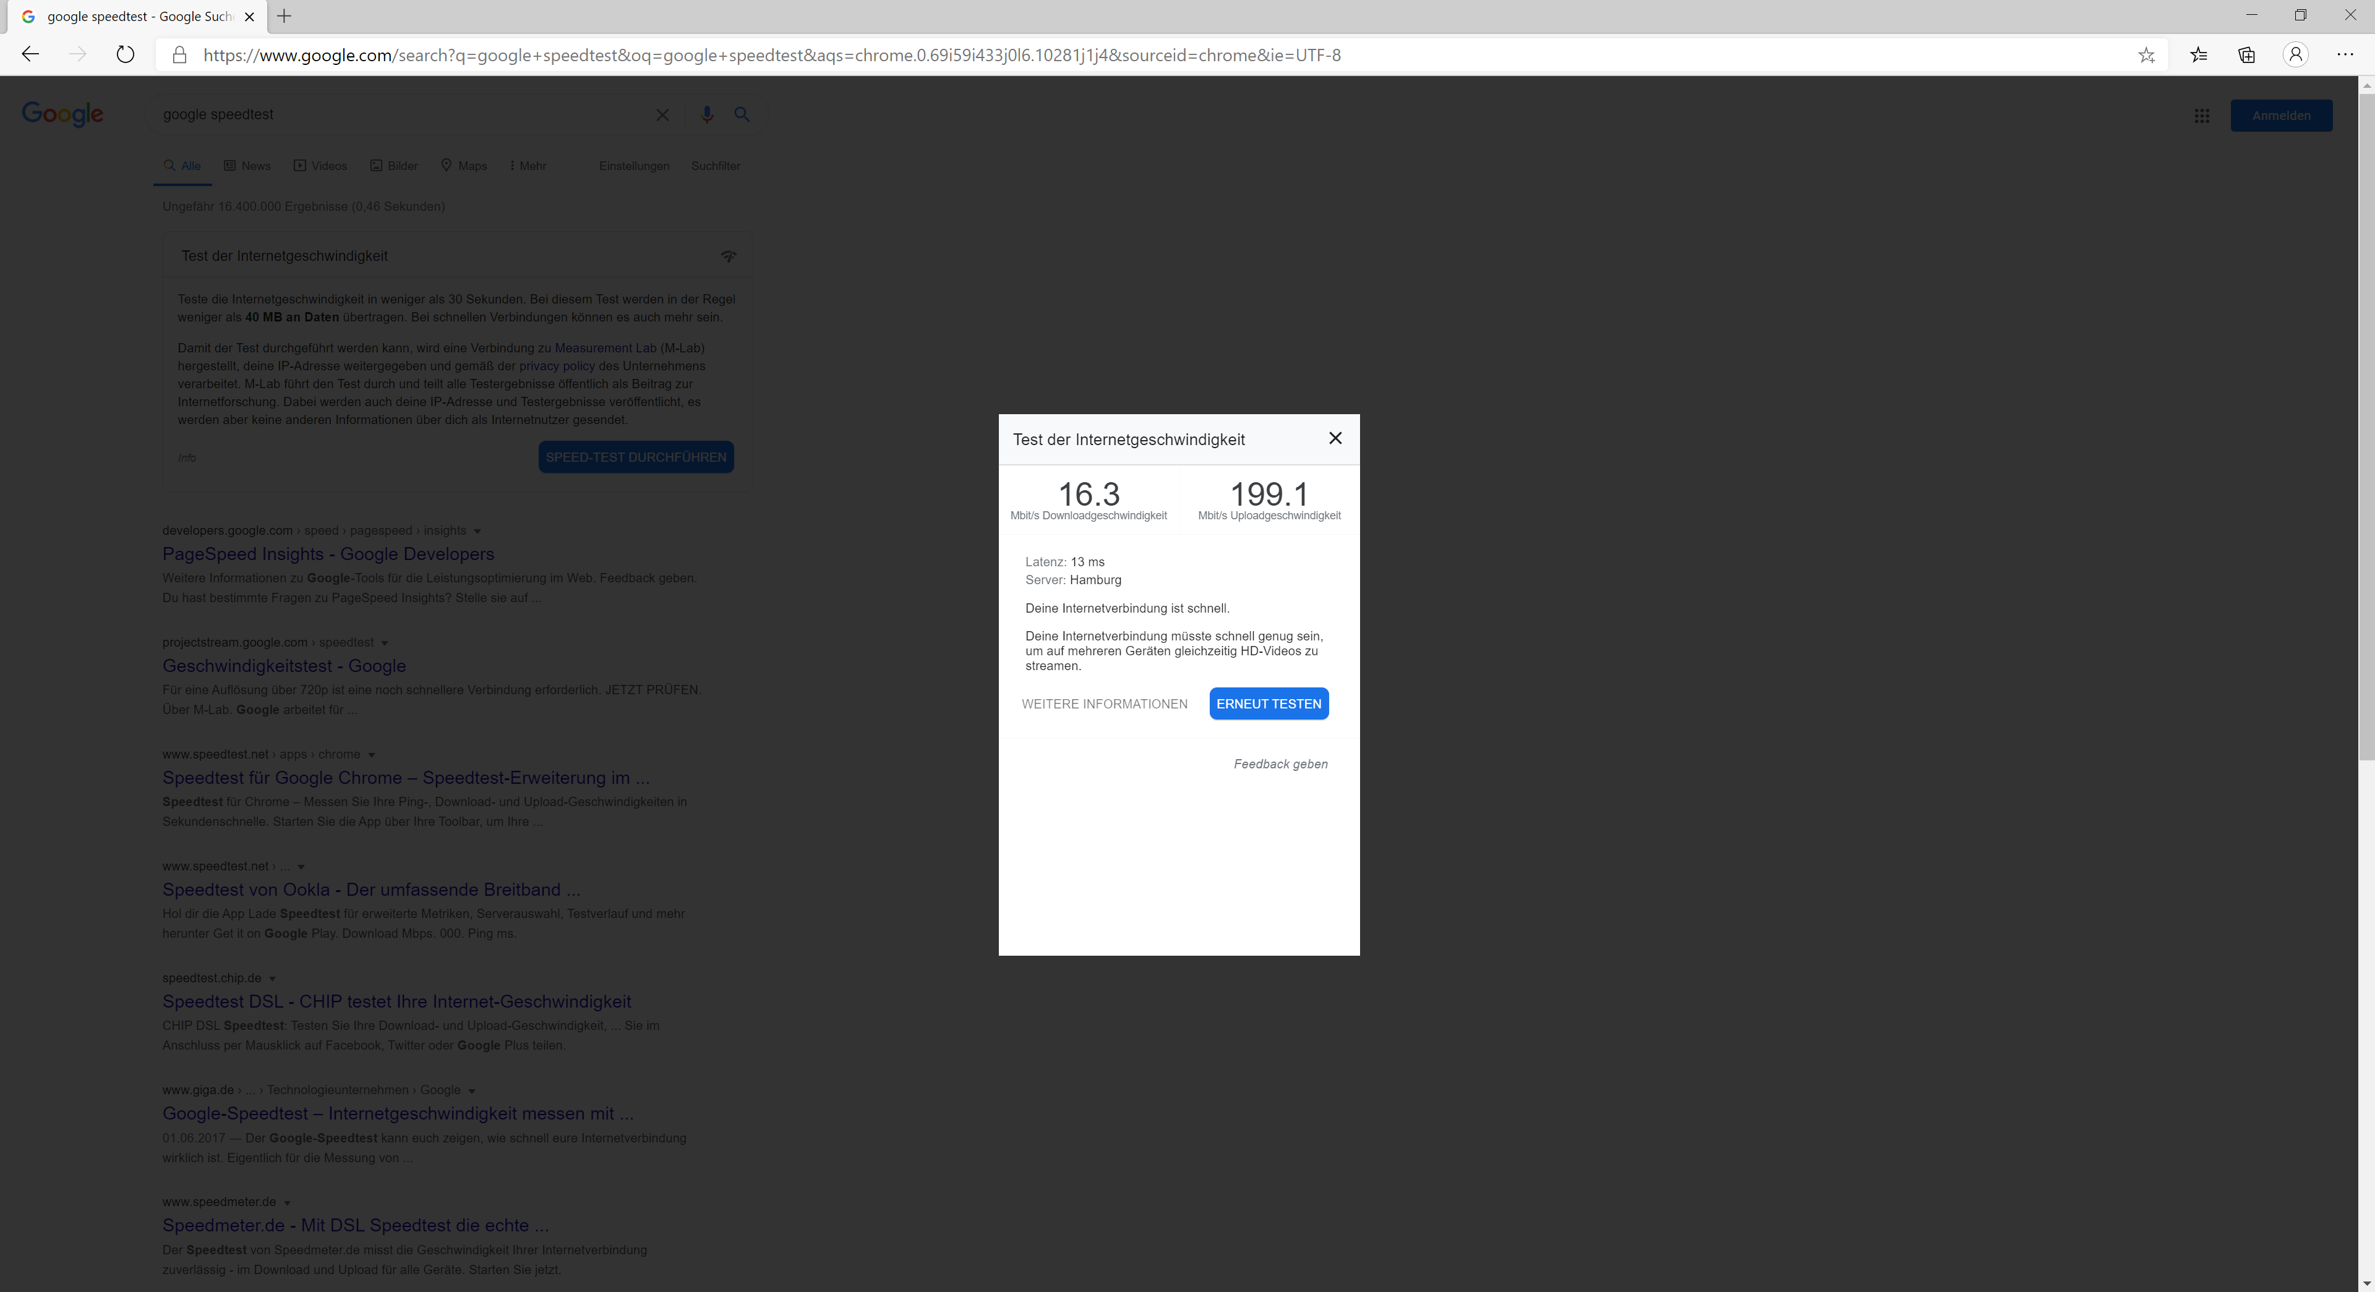Click the ERNEUT TESTEN button
The image size is (2375, 1292).
click(x=1269, y=704)
